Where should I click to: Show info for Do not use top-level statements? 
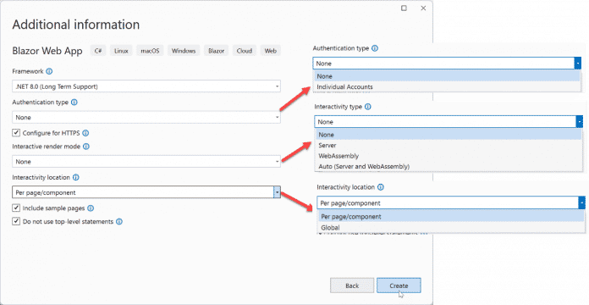[119, 221]
